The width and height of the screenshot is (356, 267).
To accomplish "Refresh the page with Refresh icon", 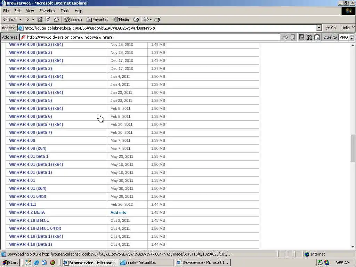I will coord(48,19).
